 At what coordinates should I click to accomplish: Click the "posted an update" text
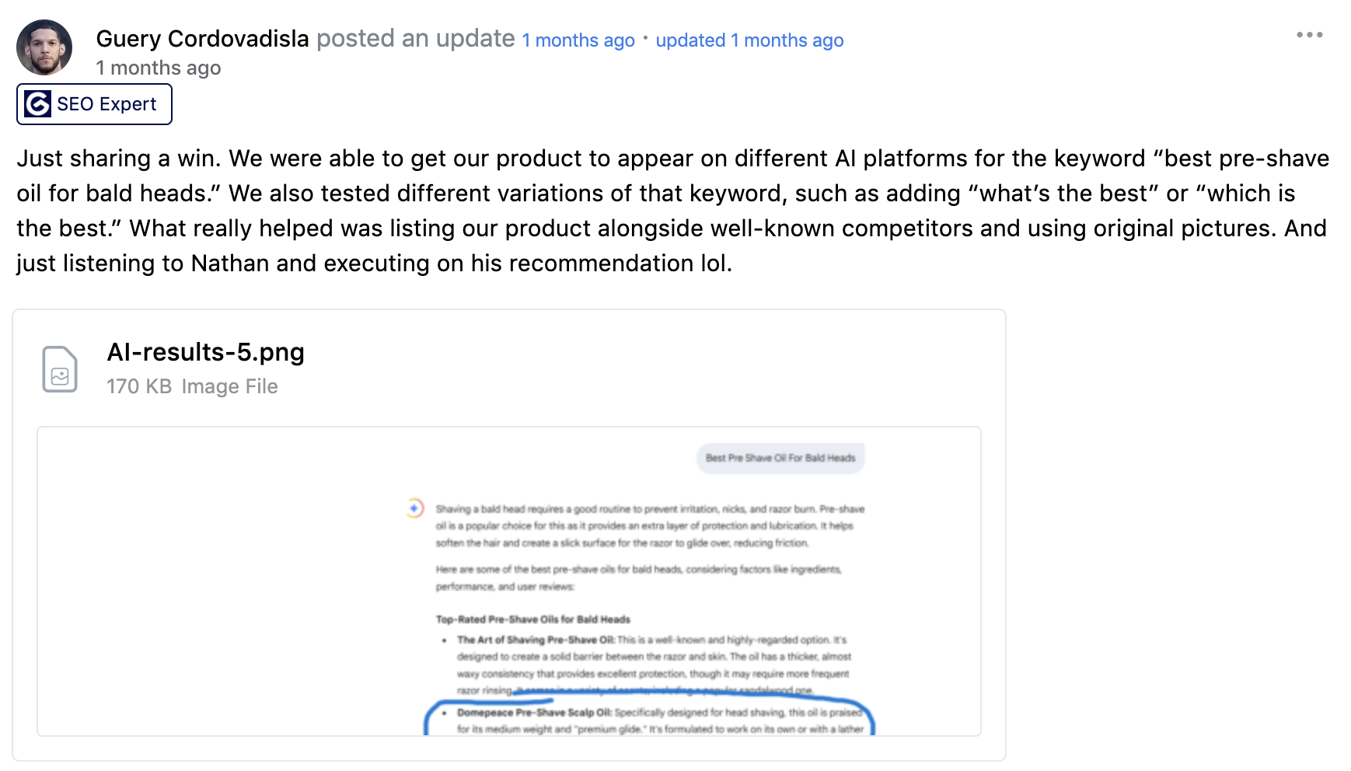point(415,38)
